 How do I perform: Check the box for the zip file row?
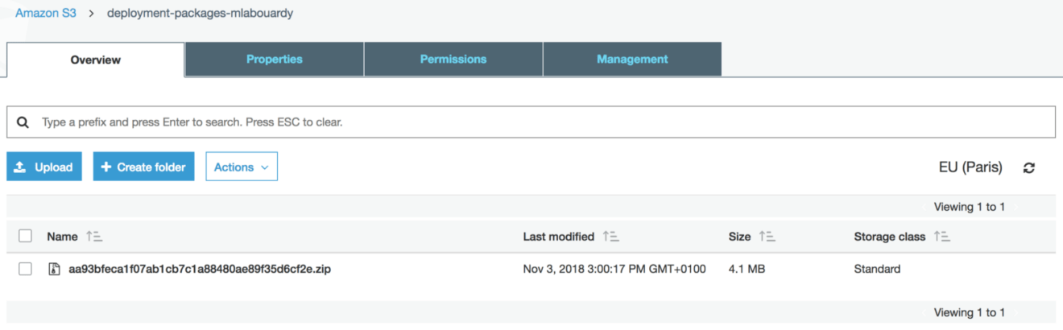click(25, 269)
